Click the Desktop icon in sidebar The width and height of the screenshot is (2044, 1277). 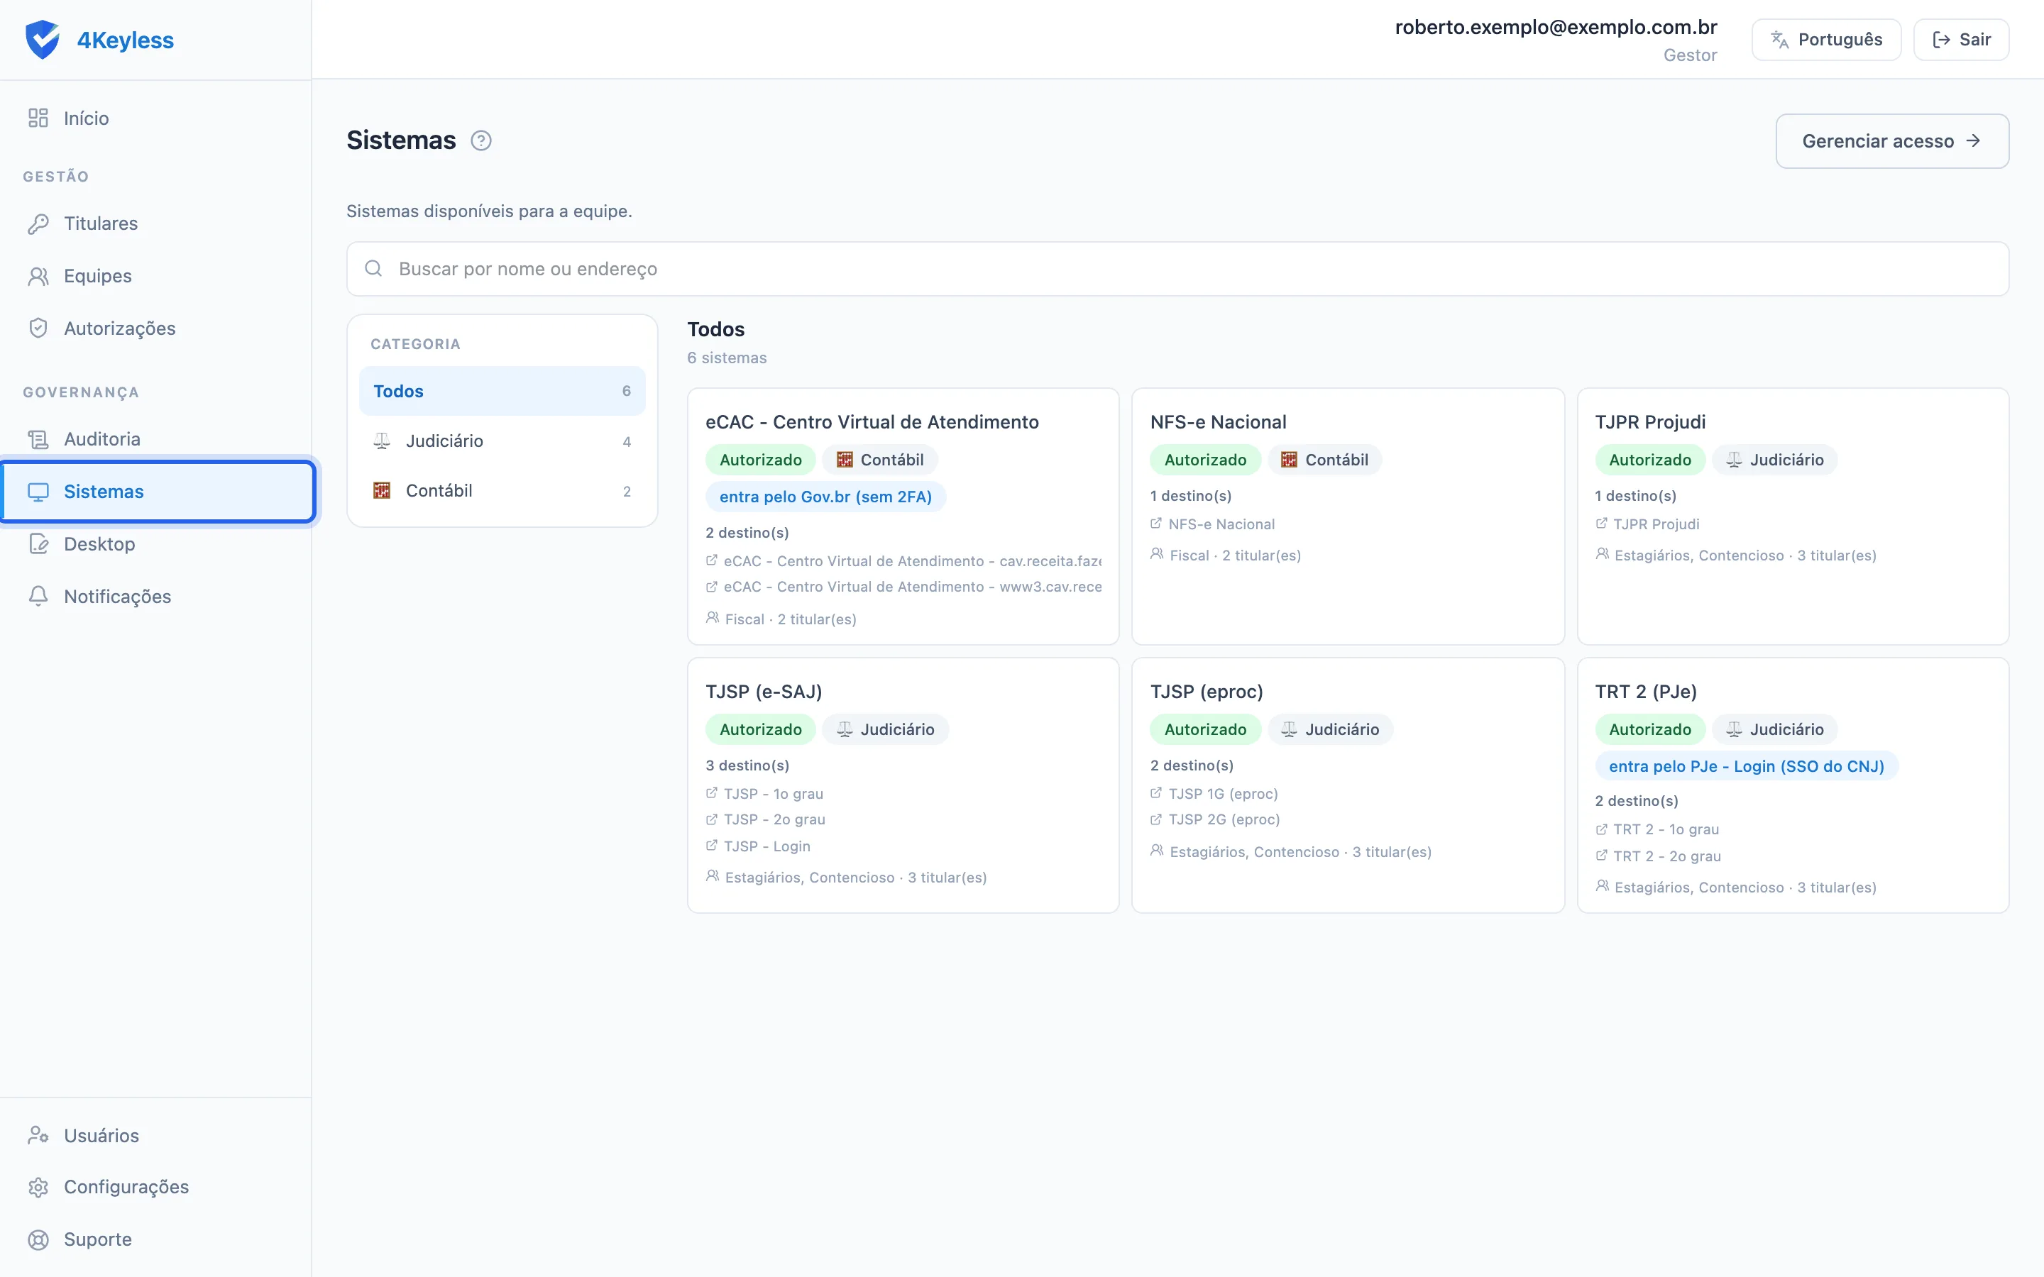[38, 544]
